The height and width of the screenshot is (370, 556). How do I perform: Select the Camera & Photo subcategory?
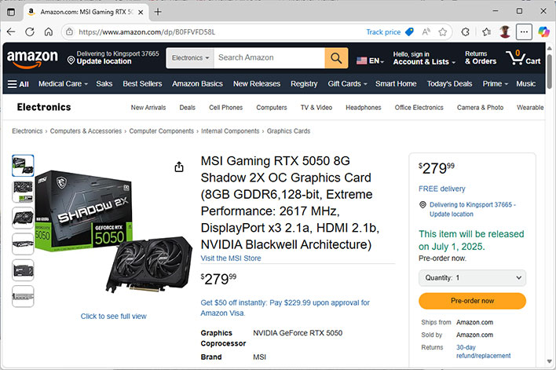[480, 108]
